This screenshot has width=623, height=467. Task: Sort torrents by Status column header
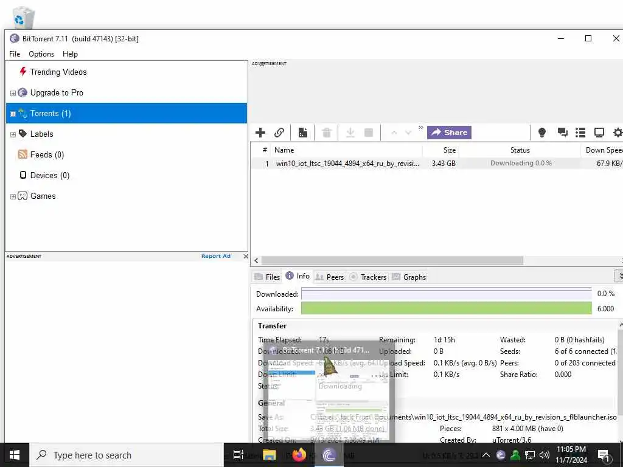(520, 150)
